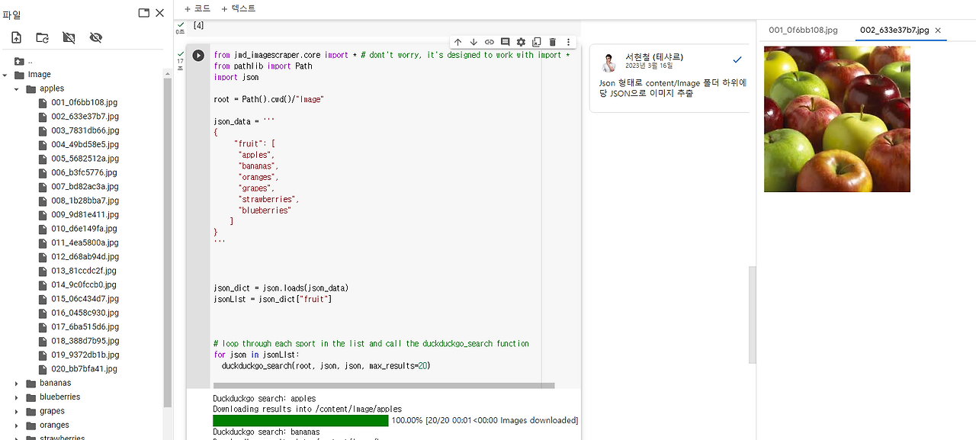
Task: Upload a file to session storage
Action: pos(15,37)
